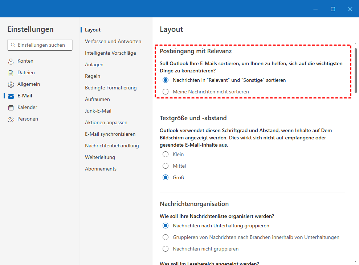Open the Layout subsection
The image size is (359, 265).
click(93, 30)
